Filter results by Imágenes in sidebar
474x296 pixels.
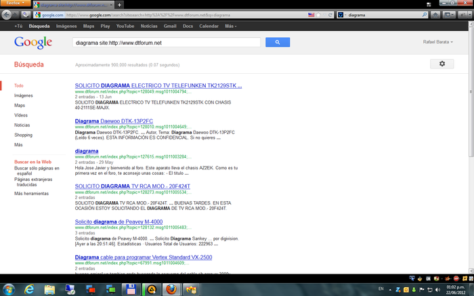(24, 96)
